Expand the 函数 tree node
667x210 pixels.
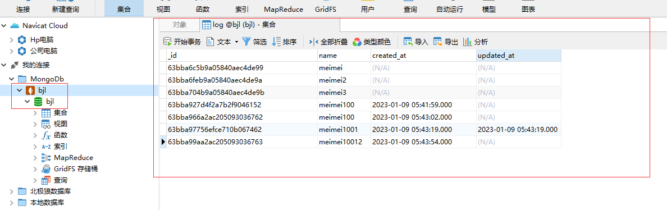coord(36,135)
